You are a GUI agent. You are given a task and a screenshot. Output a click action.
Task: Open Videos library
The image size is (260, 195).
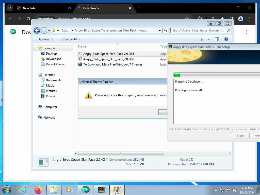point(50,96)
